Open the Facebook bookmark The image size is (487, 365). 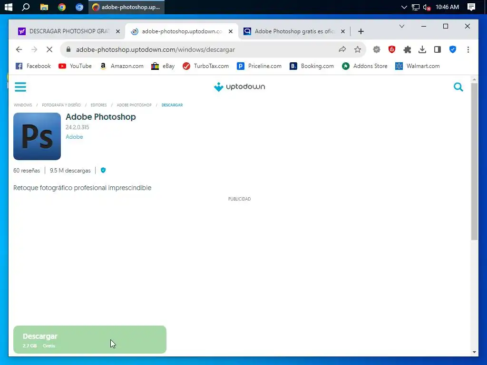pos(33,66)
